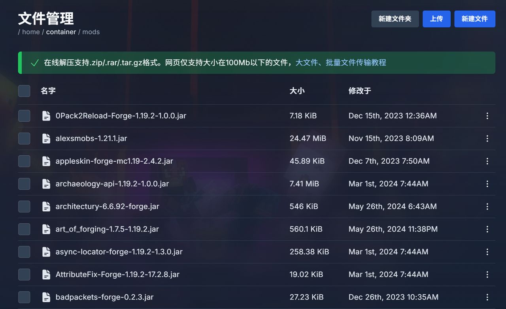
Task: Click file icon beside badpackets-forge-0.2.3.jar
Action: [x=46, y=297]
